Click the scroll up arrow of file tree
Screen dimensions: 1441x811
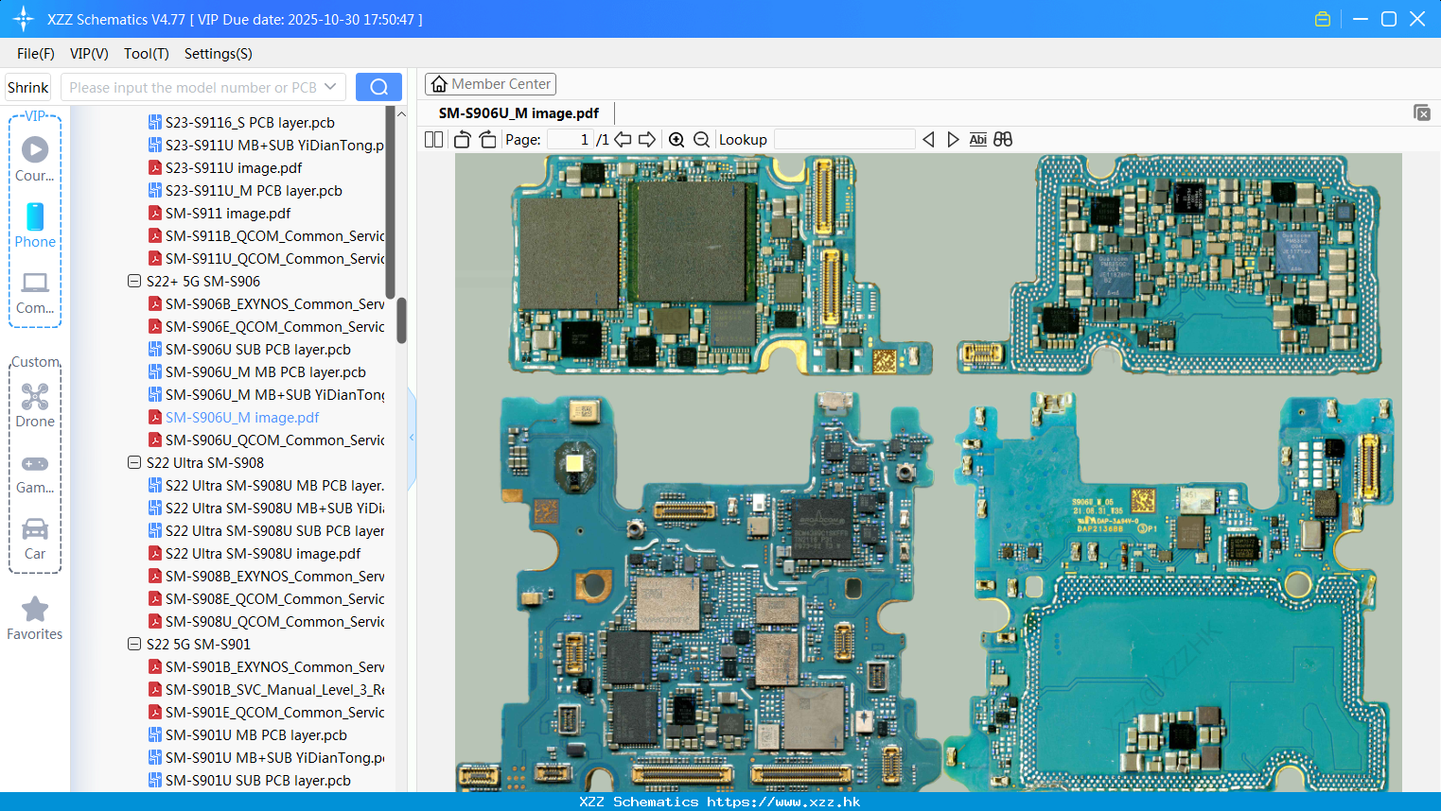401,113
